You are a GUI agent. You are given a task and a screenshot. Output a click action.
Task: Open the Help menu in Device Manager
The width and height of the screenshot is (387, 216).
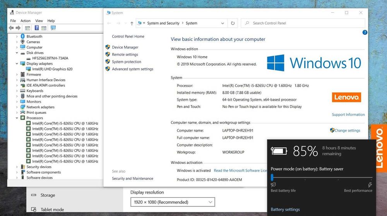(x=51, y=21)
